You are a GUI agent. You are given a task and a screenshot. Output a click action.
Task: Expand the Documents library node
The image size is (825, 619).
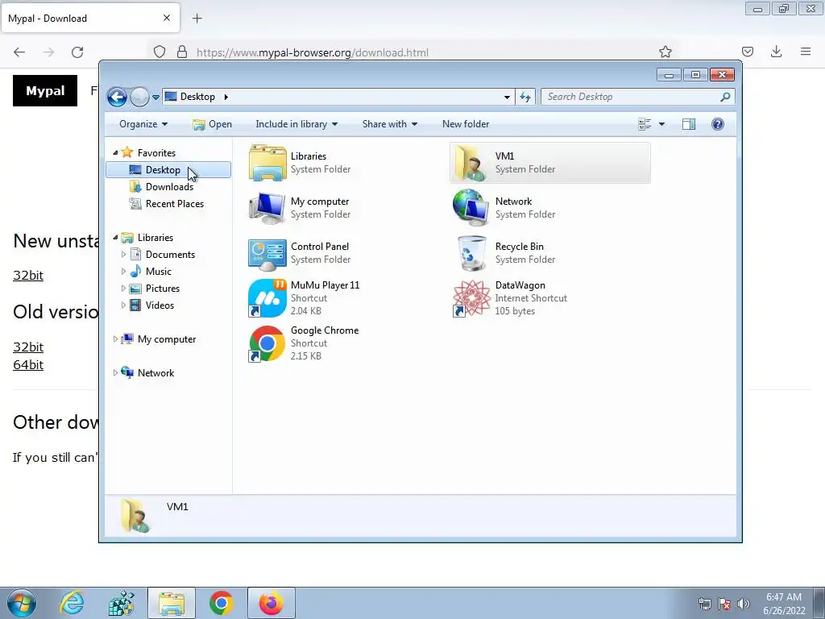point(123,254)
